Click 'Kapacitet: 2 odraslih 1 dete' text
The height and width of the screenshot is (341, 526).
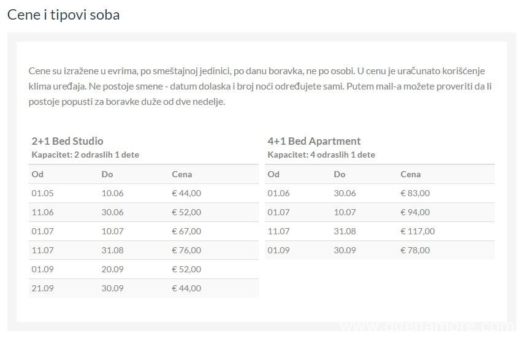(x=85, y=155)
